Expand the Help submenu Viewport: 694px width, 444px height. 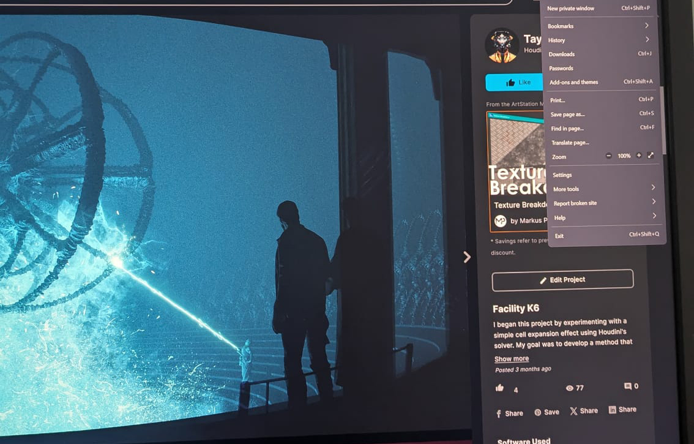[606, 217]
